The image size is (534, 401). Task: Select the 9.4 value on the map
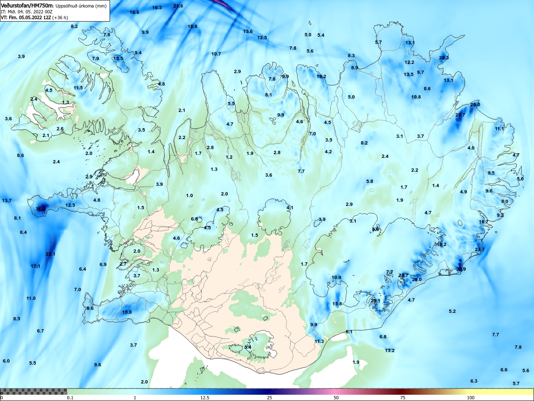click(x=138, y=53)
